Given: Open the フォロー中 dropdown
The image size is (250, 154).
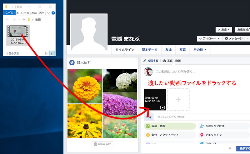Looking at the screenshot, I should click(x=209, y=39).
